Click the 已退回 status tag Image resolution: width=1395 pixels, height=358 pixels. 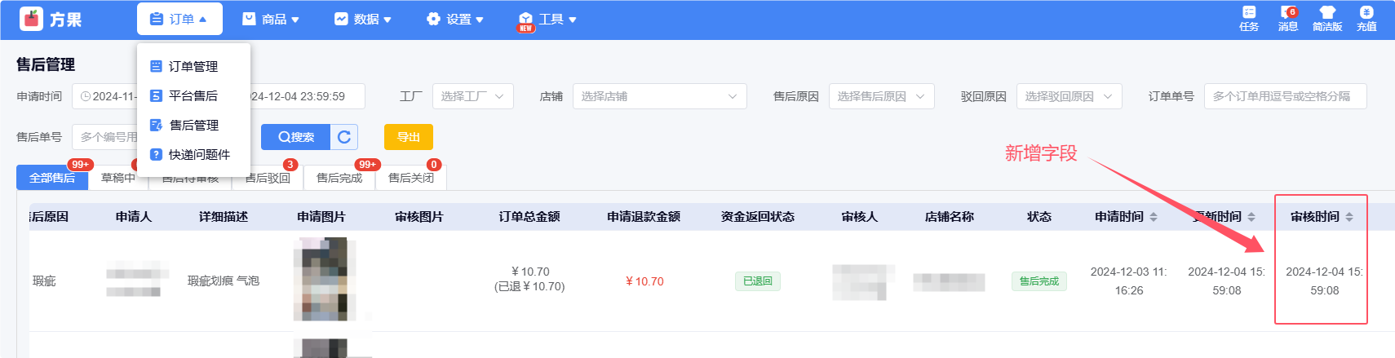[x=758, y=281]
